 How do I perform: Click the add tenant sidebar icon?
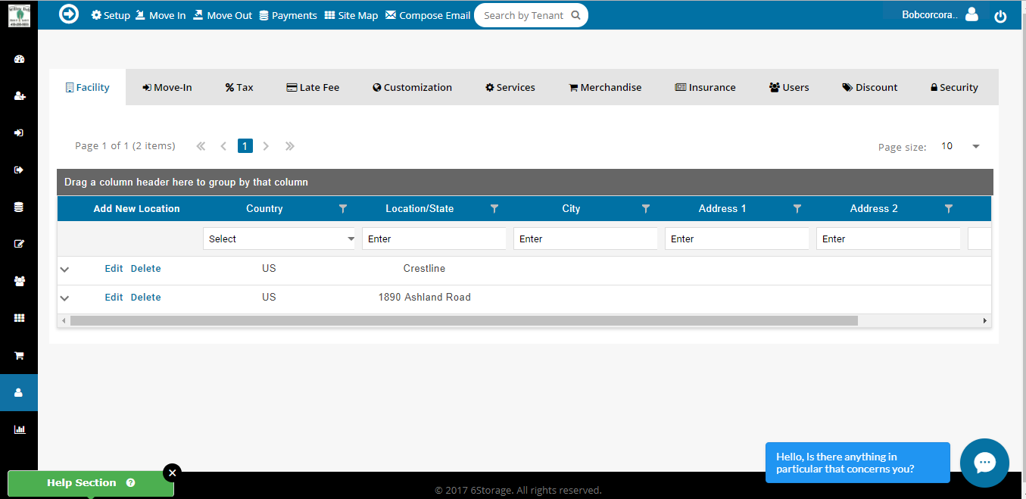[20, 96]
